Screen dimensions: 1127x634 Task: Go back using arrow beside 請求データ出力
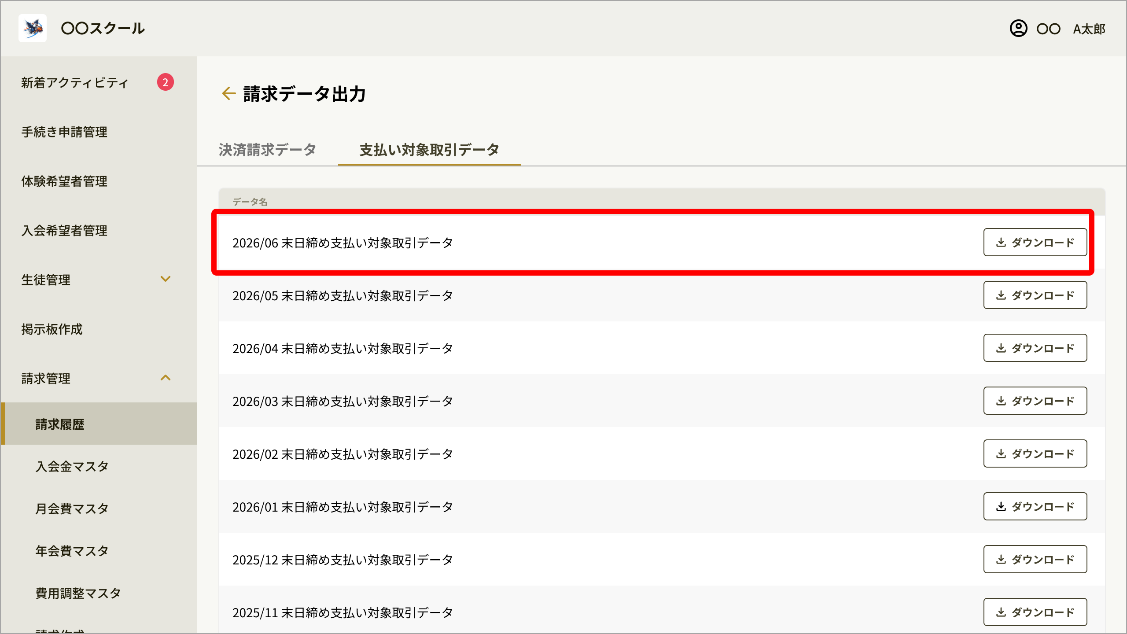click(x=228, y=93)
